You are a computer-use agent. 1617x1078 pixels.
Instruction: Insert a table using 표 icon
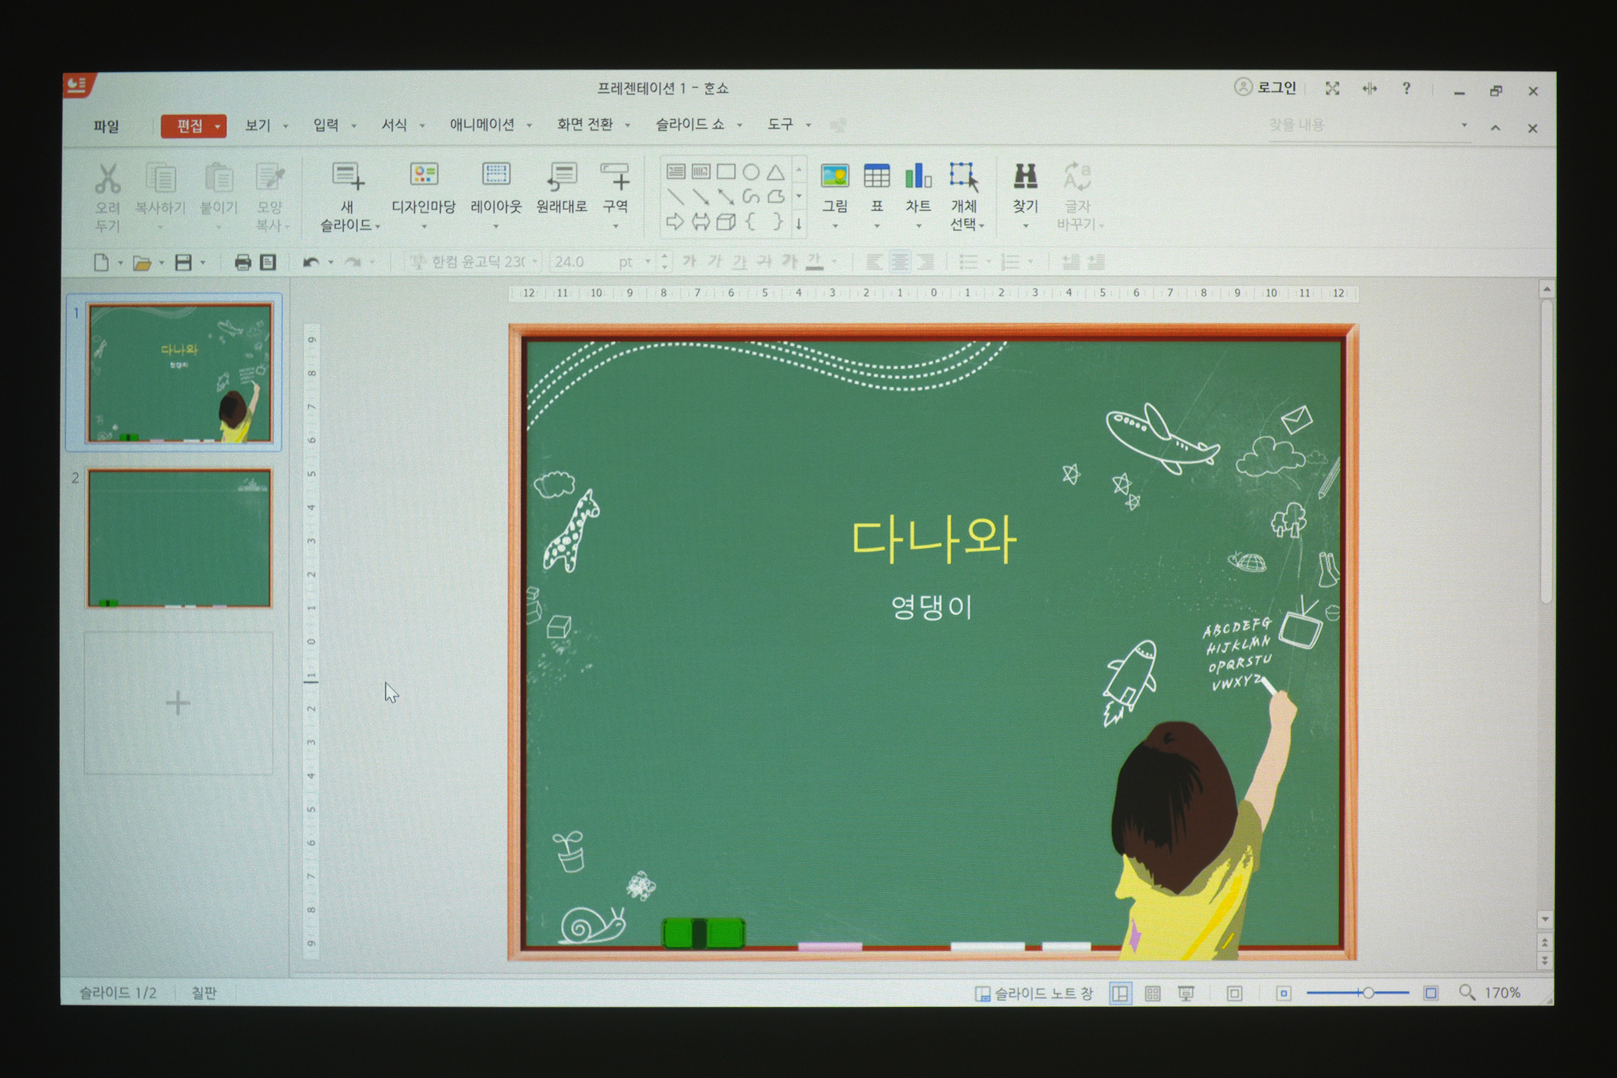click(876, 176)
